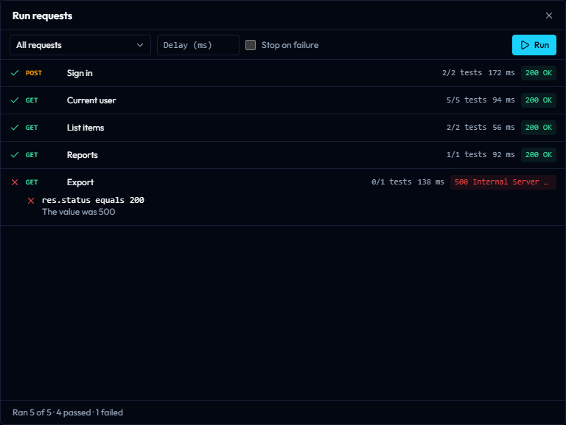
Task: Open the All requests dropdown
Action: click(x=80, y=45)
